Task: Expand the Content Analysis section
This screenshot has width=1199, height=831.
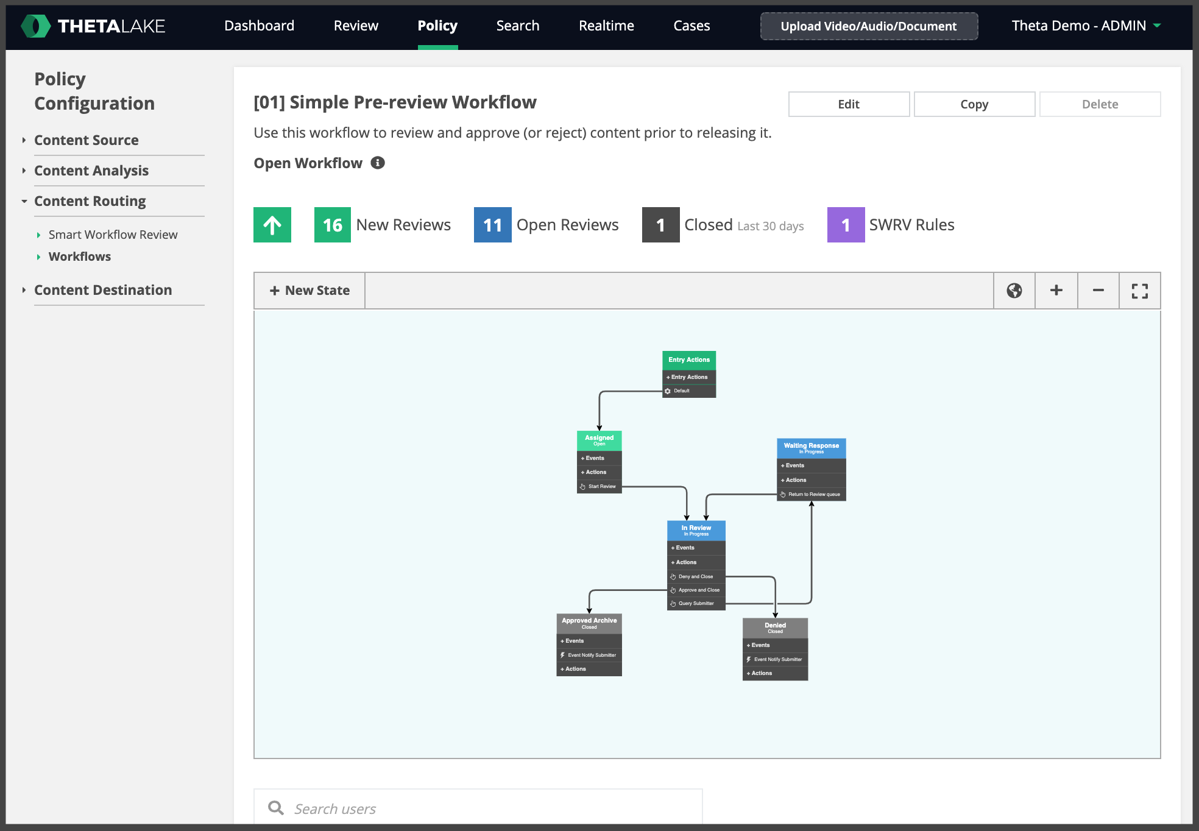Action: (x=91, y=171)
